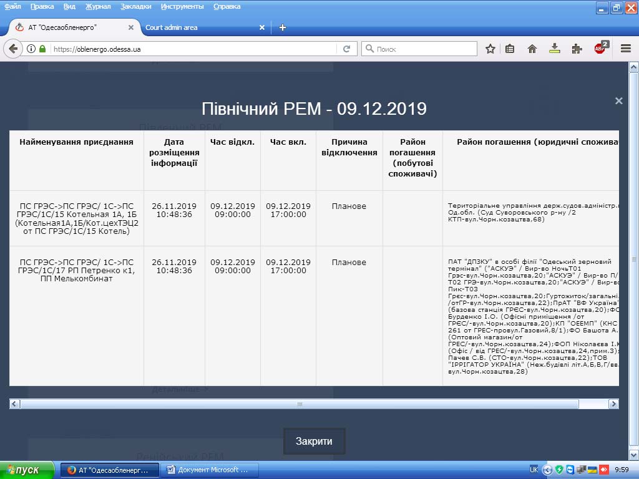Viewport: 639px width, 479px height.
Task: Open the bookmarks list icon
Action: pyautogui.click(x=510, y=49)
